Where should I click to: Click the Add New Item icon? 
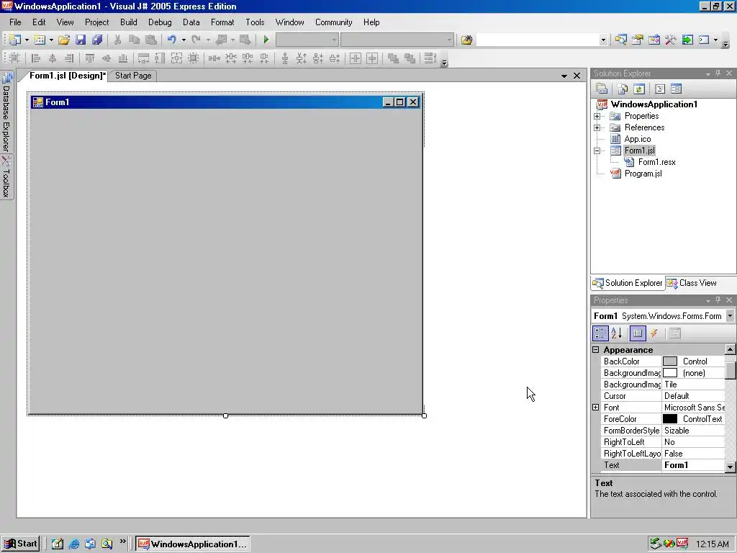point(40,40)
